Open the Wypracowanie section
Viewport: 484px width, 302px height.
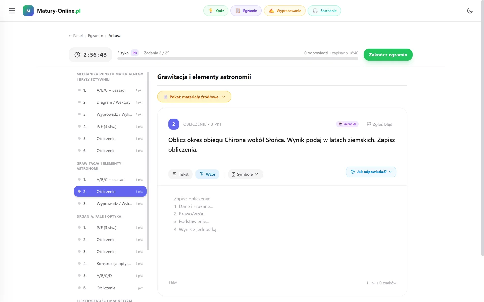click(285, 11)
